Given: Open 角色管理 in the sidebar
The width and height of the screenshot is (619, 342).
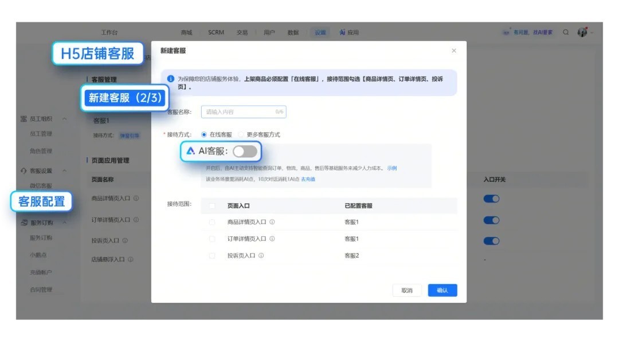Looking at the screenshot, I should click(41, 151).
